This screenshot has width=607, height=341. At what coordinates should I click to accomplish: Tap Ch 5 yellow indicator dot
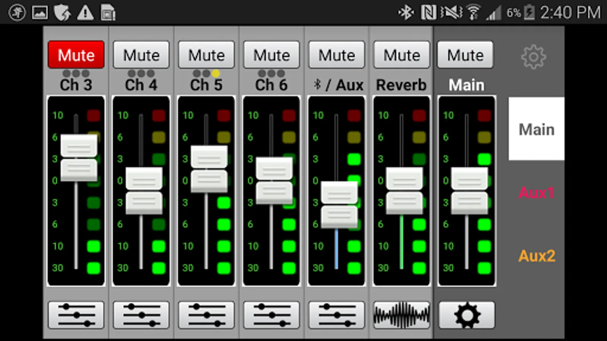tap(215, 73)
